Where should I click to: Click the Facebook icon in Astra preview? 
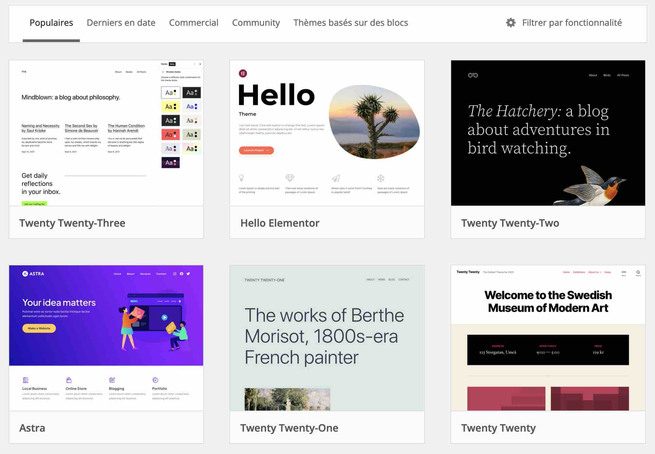coord(181,274)
